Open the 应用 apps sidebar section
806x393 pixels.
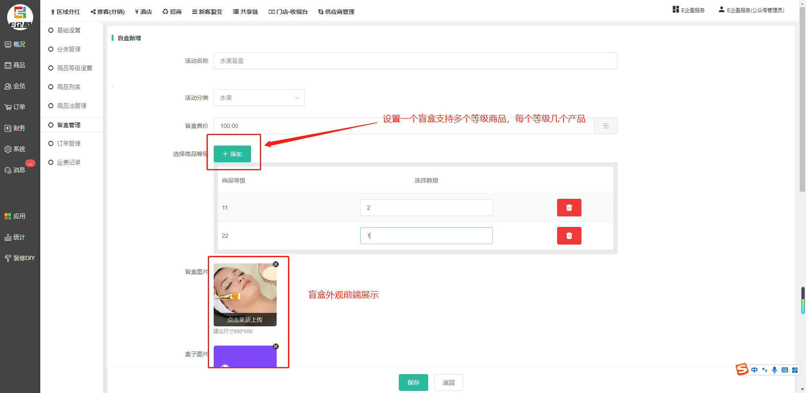point(15,216)
